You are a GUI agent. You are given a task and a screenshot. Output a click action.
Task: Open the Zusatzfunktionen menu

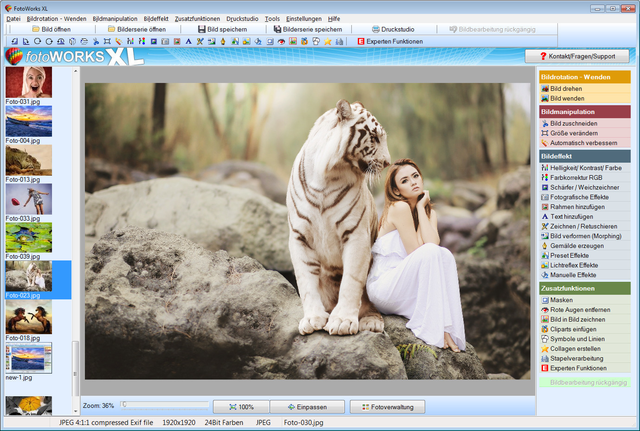[x=197, y=19]
